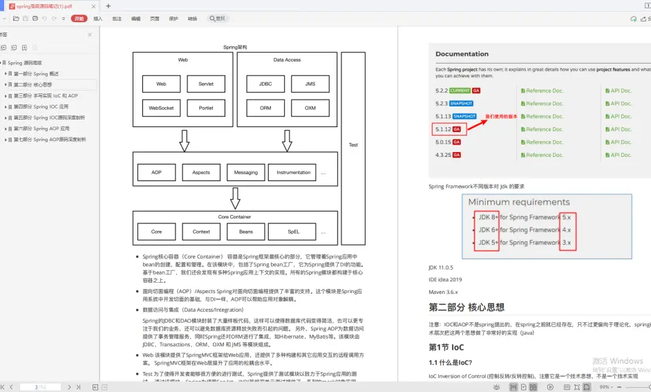Screen dimensions: 651x392
Task: Expand the Spring 源码高级 root bookmark
Action: [1, 63]
